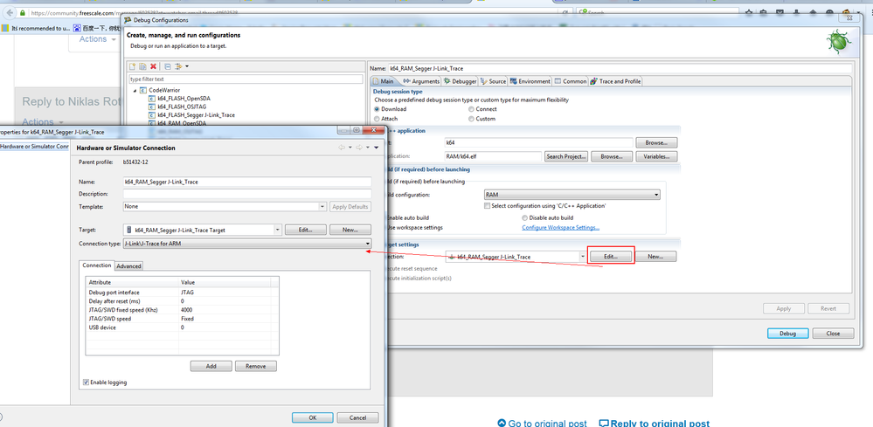This screenshot has width=873, height=427.
Task: Click Edit next to Target in Properties
Action: point(305,230)
